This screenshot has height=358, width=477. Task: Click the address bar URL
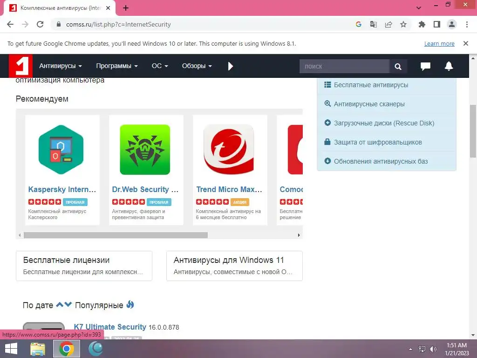pos(118,24)
